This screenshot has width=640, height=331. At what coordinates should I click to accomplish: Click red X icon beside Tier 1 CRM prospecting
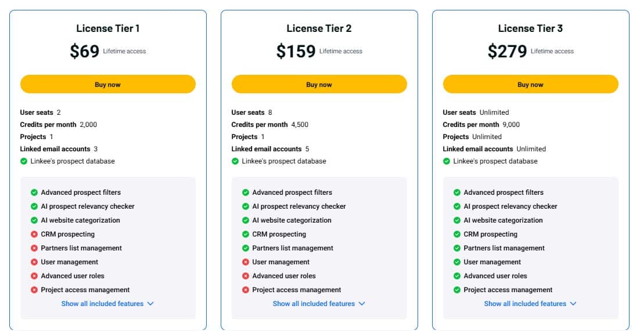pyautogui.click(x=34, y=234)
